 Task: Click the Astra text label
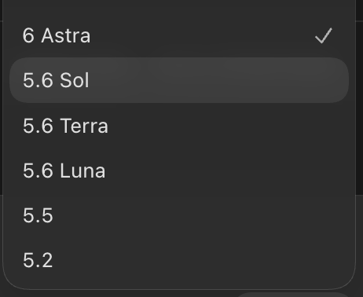click(66, 35)
